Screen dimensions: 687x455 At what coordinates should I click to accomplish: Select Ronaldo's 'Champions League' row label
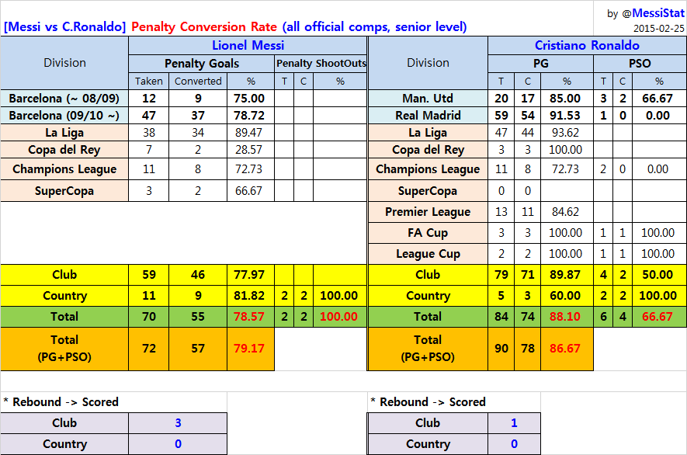(x=428, y=168)
